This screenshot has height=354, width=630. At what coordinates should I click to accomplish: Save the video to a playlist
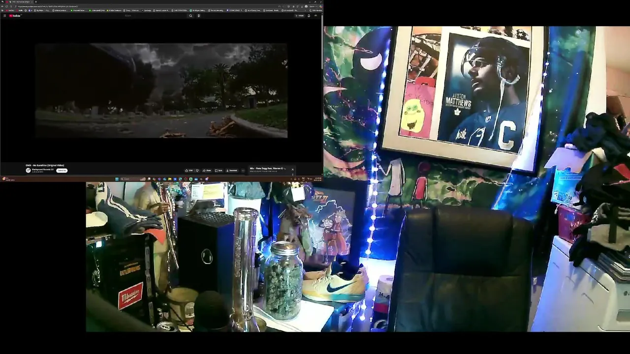pos(219,171)
